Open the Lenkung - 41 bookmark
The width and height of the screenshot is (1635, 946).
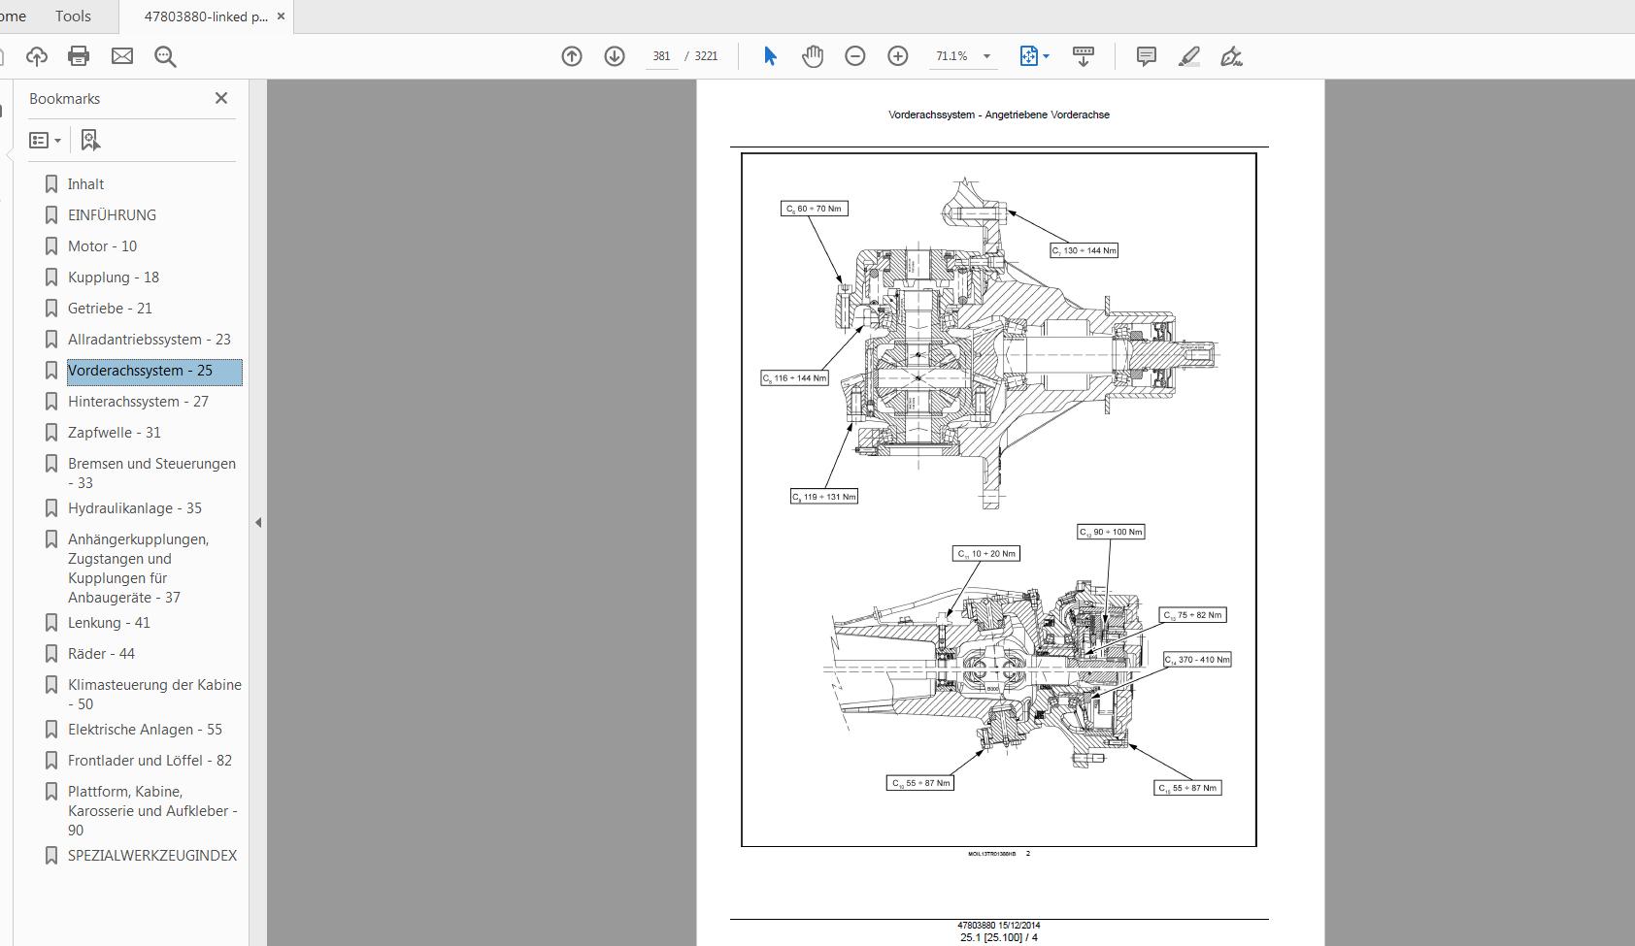tap(109, 623)
